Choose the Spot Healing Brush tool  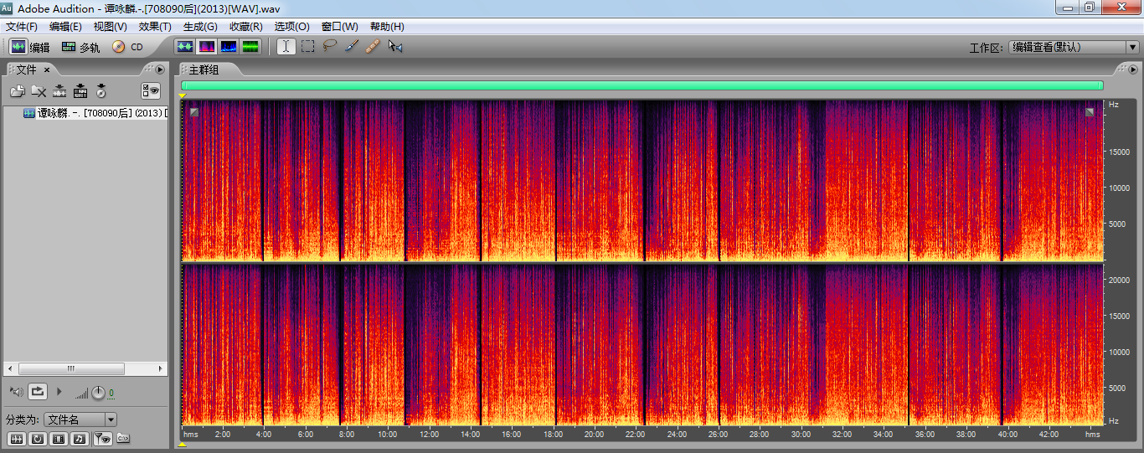click(x=374, y=47)
